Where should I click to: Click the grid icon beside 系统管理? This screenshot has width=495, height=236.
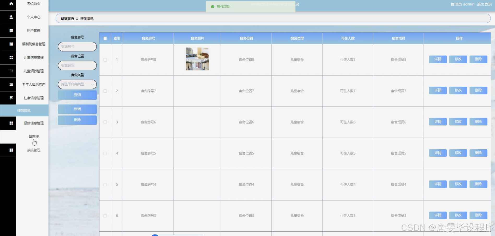click(x=11, y=150)
